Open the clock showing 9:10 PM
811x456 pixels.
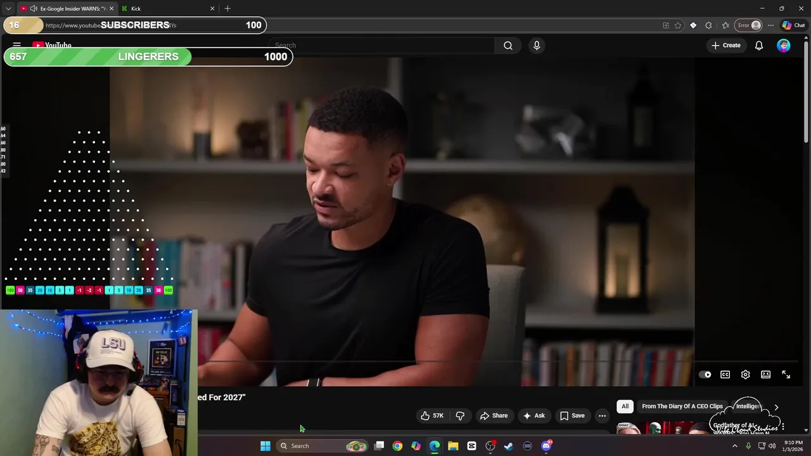(793, 446)
